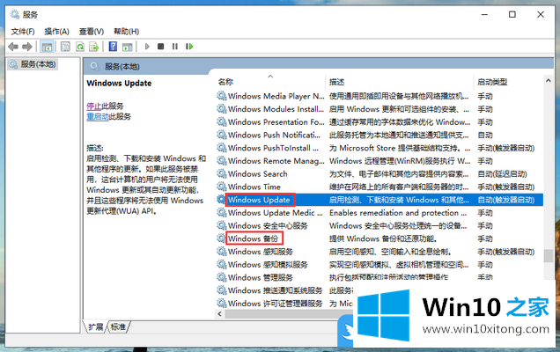560x352 pixels.
Task: Click the gear icon of Windows Media Player N...
Action: [222, 96]
